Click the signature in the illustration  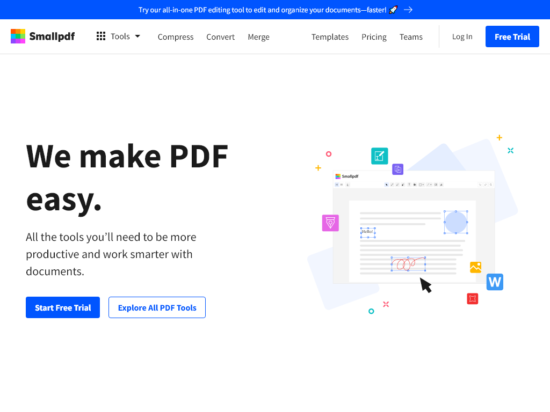pyautogui.click(x=408, y=264)
